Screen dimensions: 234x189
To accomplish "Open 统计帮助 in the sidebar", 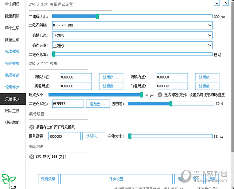I will (x=12, y=122).
